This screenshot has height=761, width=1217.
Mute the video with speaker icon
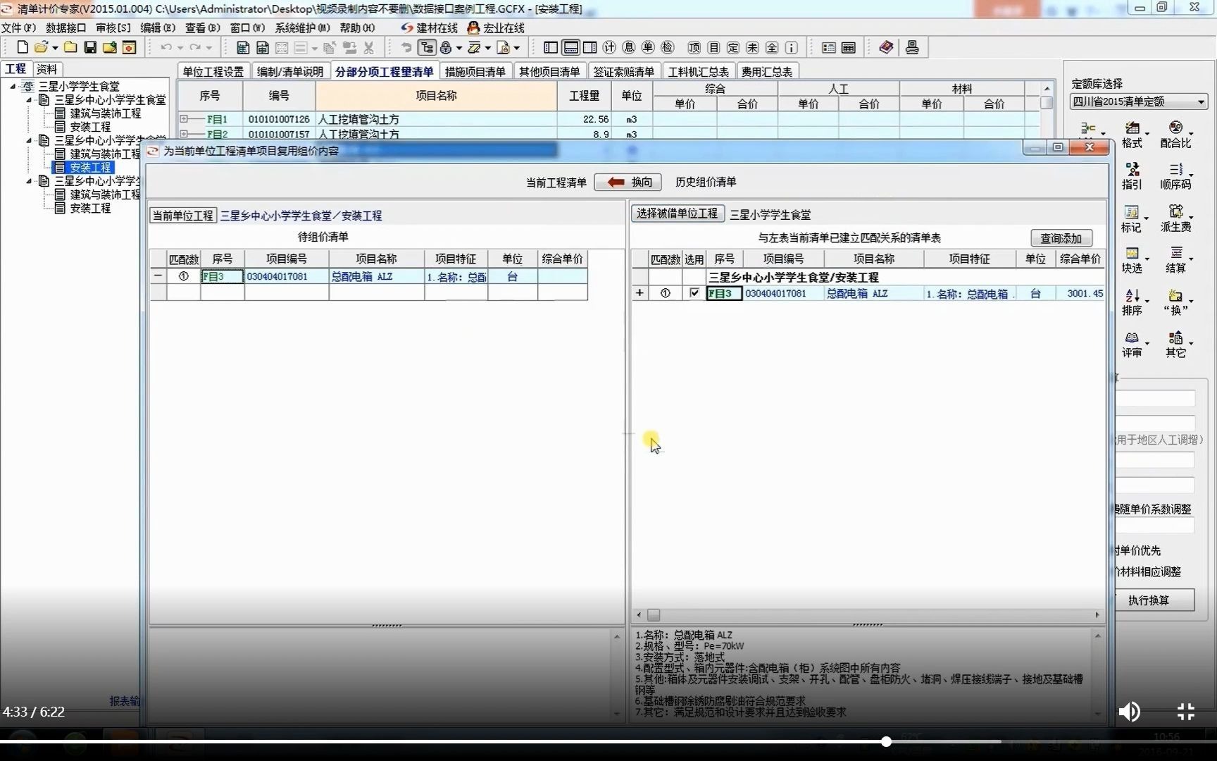pos(1130,712)
